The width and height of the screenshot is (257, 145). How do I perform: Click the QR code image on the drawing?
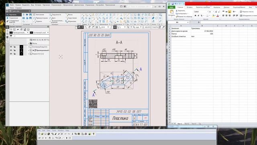point(93,104)
